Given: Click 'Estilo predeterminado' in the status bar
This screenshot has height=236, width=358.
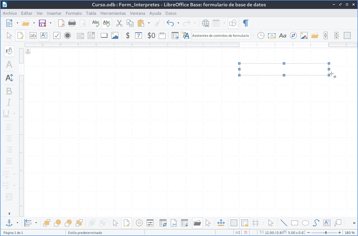Looking at the screenshot, I should pos(85,233).
